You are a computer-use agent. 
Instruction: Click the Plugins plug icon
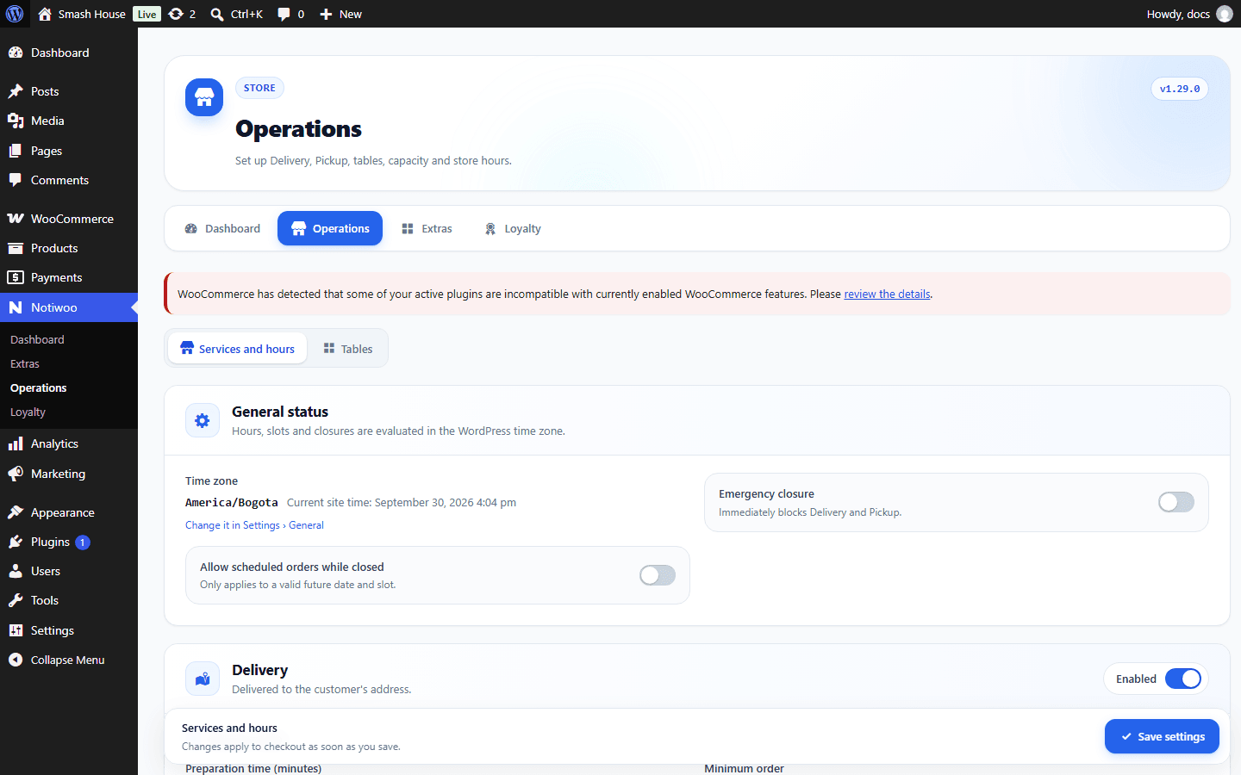tap(16, 542)
